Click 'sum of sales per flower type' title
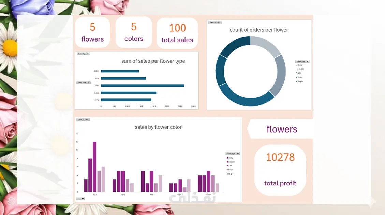385x215 pixels. click(153, 61)
